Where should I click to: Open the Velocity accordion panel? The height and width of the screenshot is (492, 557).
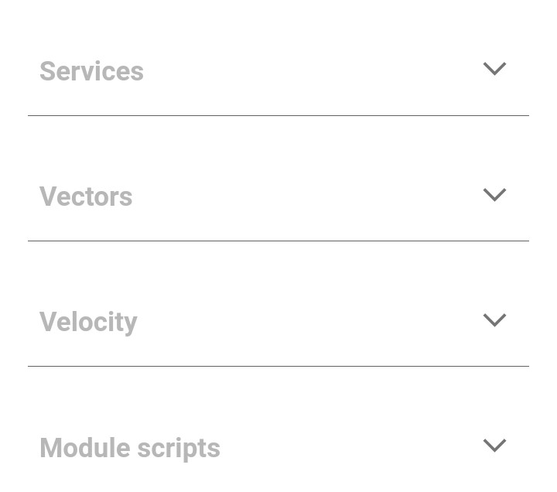494,320
